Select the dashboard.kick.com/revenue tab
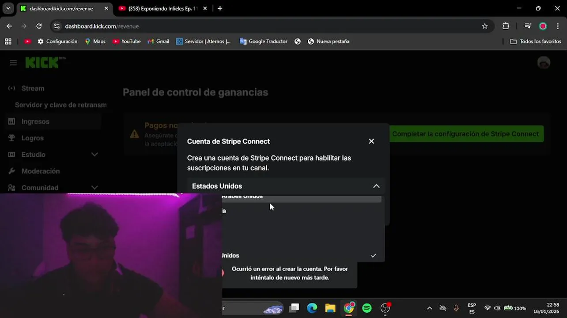Viewport: 567px width, 318px height. 61,8
